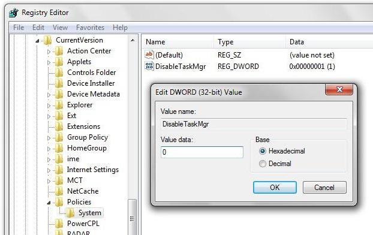The width and height of the screenshot is (373, 235).
Task: Click the Action Center folder icon
Action: pyautogui.click(x=59, y=51)
